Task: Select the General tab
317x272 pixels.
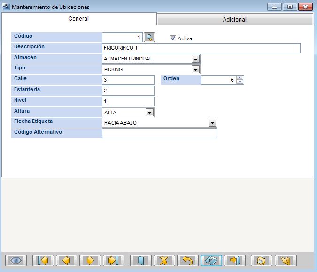Action: tap(78, 19)
